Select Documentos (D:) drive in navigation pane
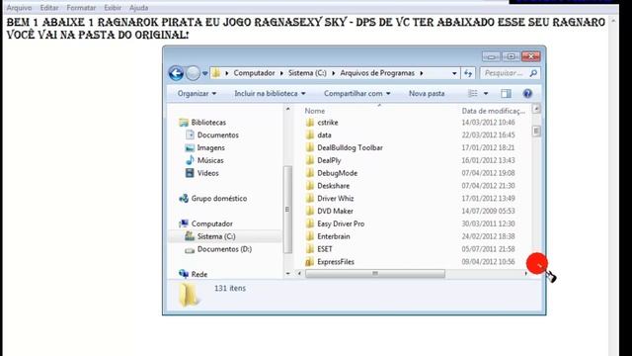Viewport: 632px width, 356px height. [x=224, y=249]
